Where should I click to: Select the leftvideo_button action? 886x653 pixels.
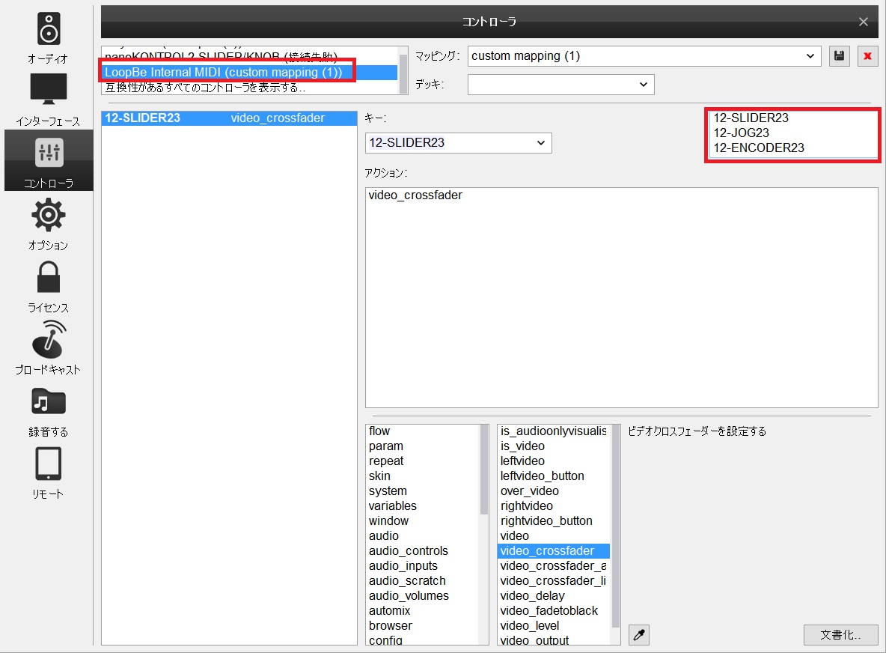click(x=554, y=476)
